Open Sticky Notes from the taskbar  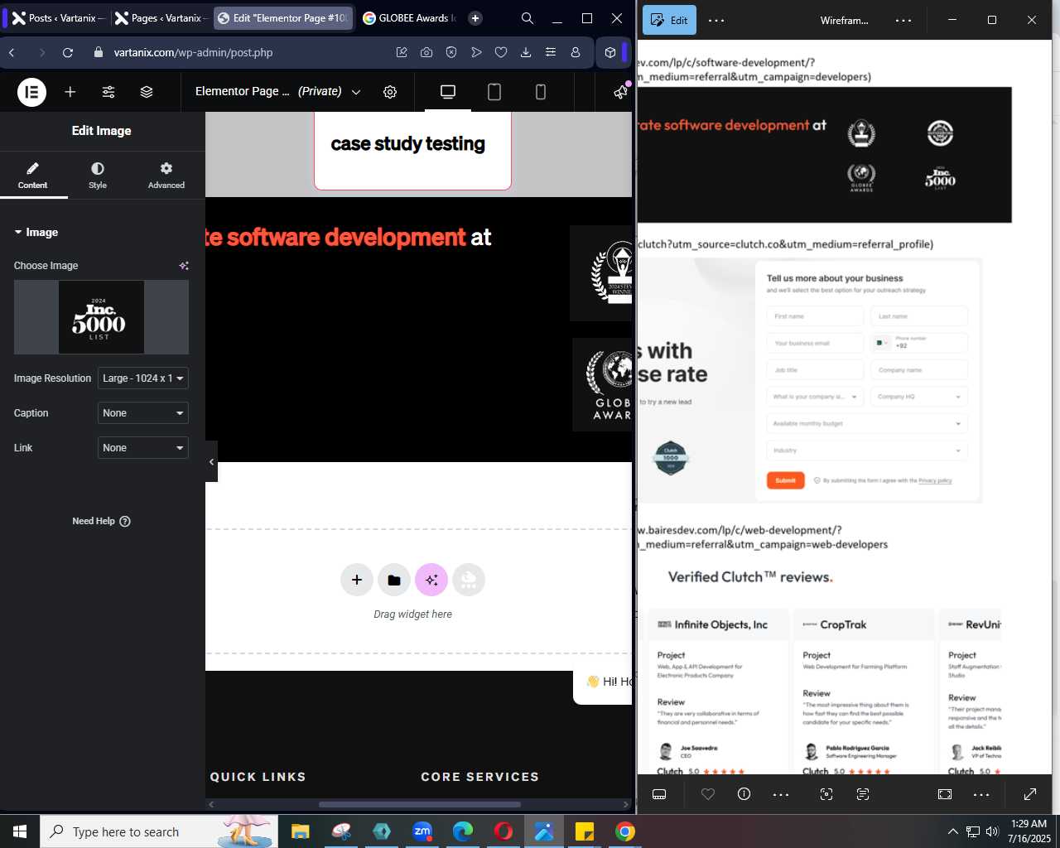pos(585,831)
